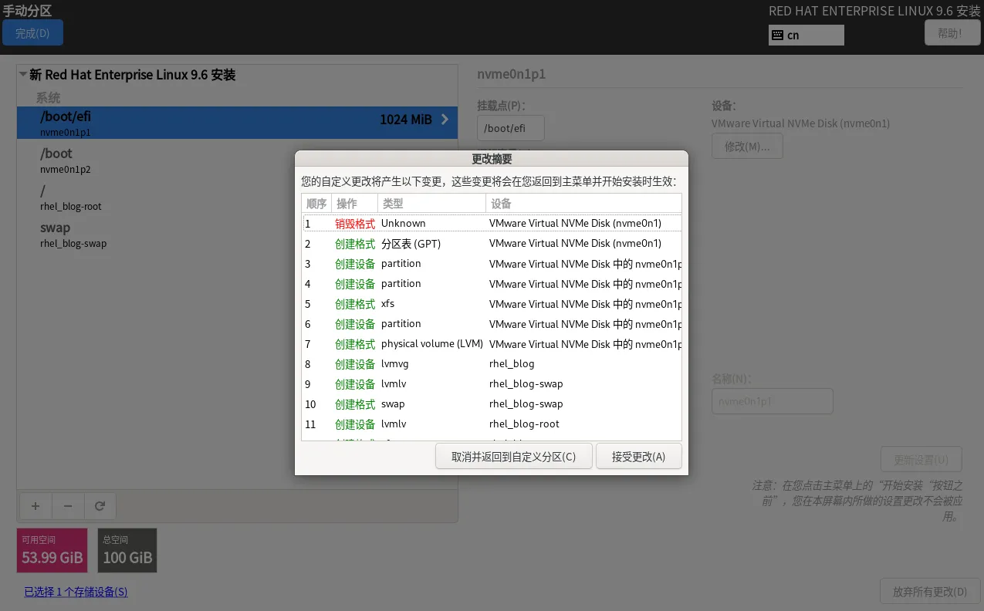Click the VMware Virtual NVMe Disk (nvme0n1) device text
The width and height of the screenshot is (984, 611).
point(801,123)
